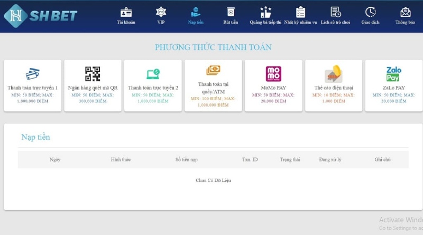Click the credit cards icon for Thanh toán trực tuyến 1
This screenshot has height=235, width=423.
pos(33,74)
